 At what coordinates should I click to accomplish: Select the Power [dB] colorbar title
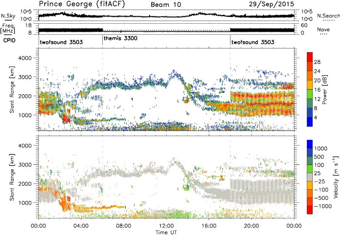324,90
